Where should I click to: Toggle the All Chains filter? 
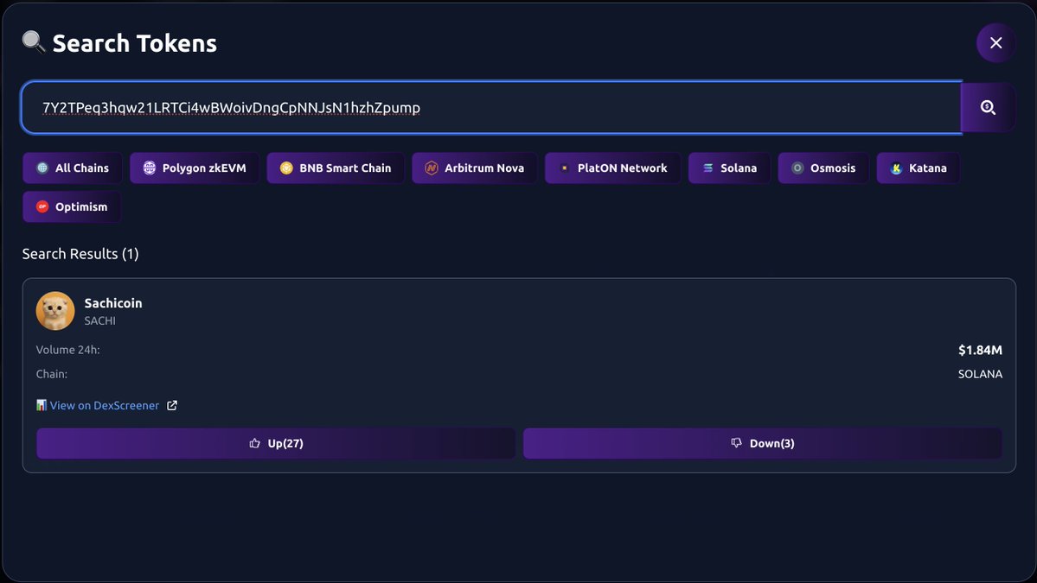72,168
